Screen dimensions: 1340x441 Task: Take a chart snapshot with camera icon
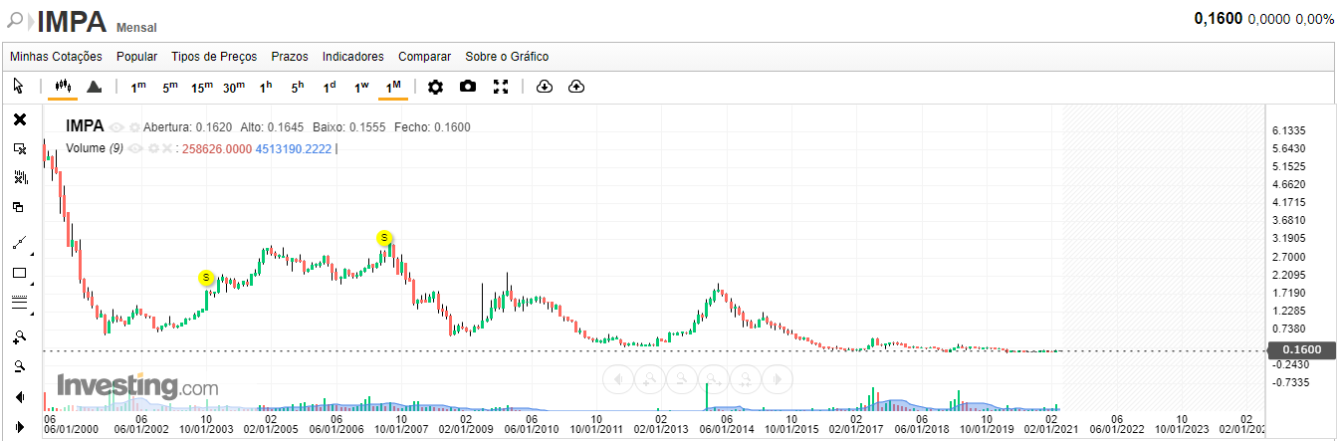[x=468, y=87]
